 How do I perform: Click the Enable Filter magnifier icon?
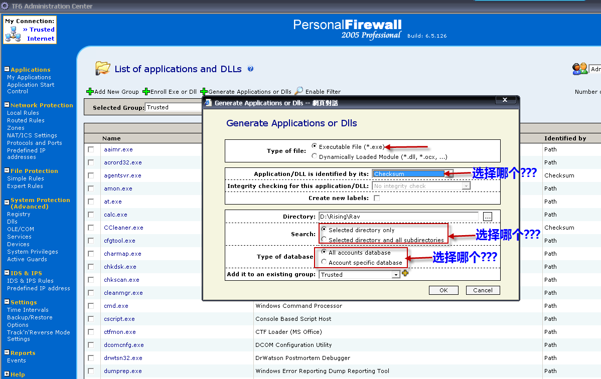(x=298, y=91)
